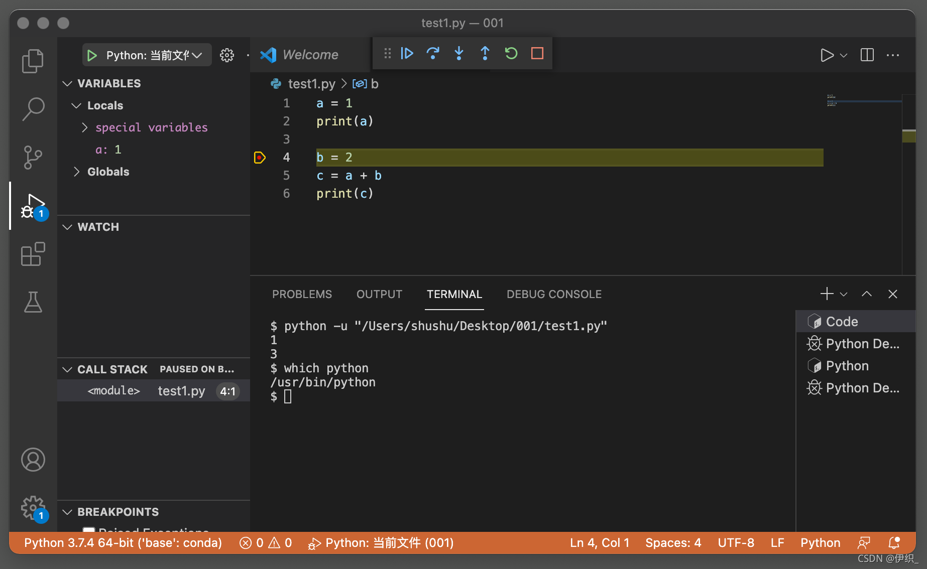The width and height of the screenshot is (927, 569).
Task: Change encoding via UTF-8
Action: pos(736,543)
